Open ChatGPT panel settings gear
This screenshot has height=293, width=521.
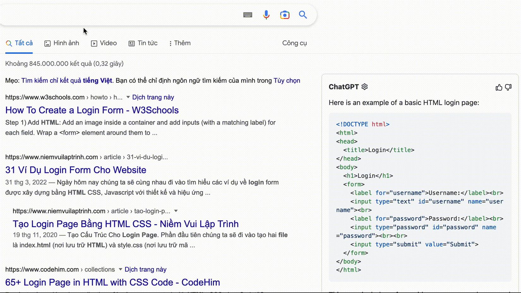[x=365, y=87]
